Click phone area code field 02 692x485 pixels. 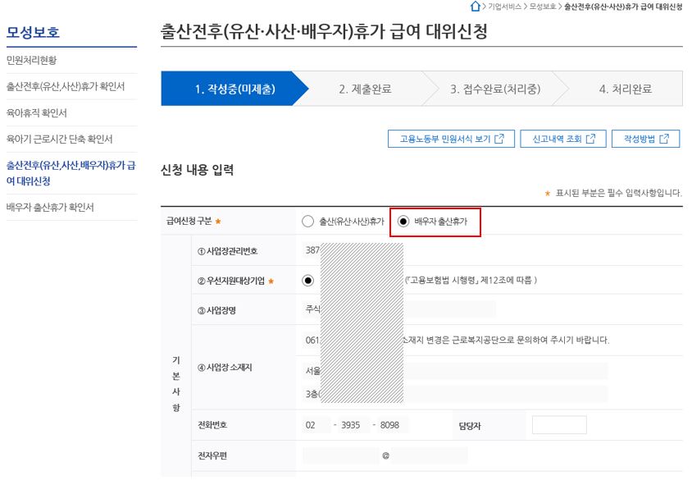(316, 425)
